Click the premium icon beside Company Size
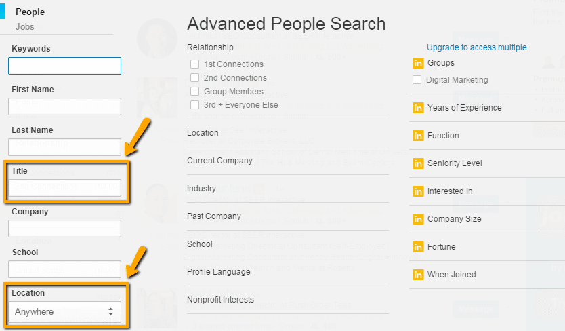 click(x=418, y=219)
